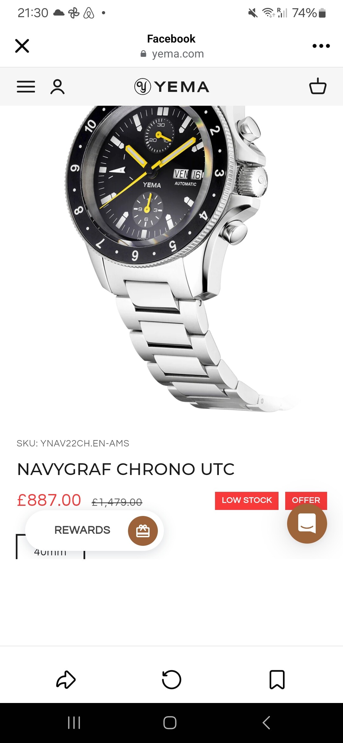Go to Android home screen
The height and width of the screenshot is (743, 343).
(x=170, y=723)
